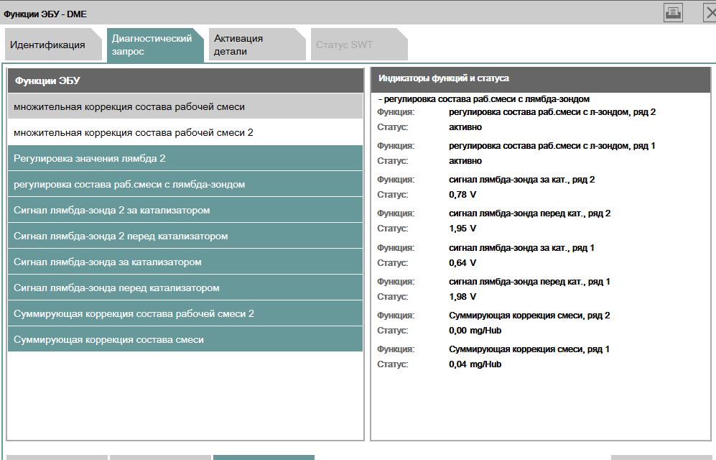This screenshot has width=716, height=460.
Task: Click the 1,98 V status value
Action: [462, 296]
